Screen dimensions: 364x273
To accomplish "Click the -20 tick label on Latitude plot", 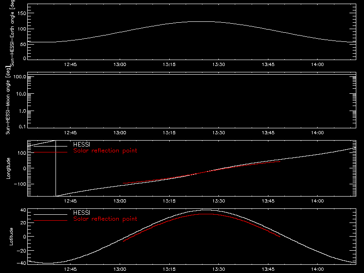I will pos(21,251).
